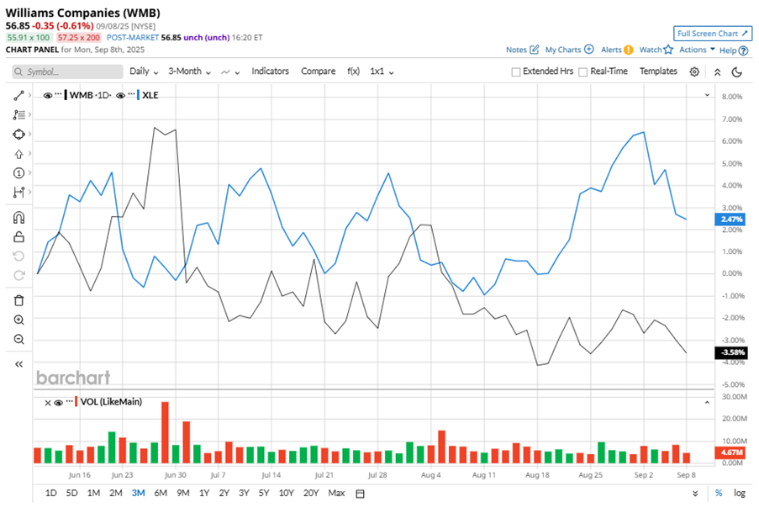Image resolution: width=759 pixels, height=513 pixels.
Task: Open the Help link
Action: tap(733, 50)
